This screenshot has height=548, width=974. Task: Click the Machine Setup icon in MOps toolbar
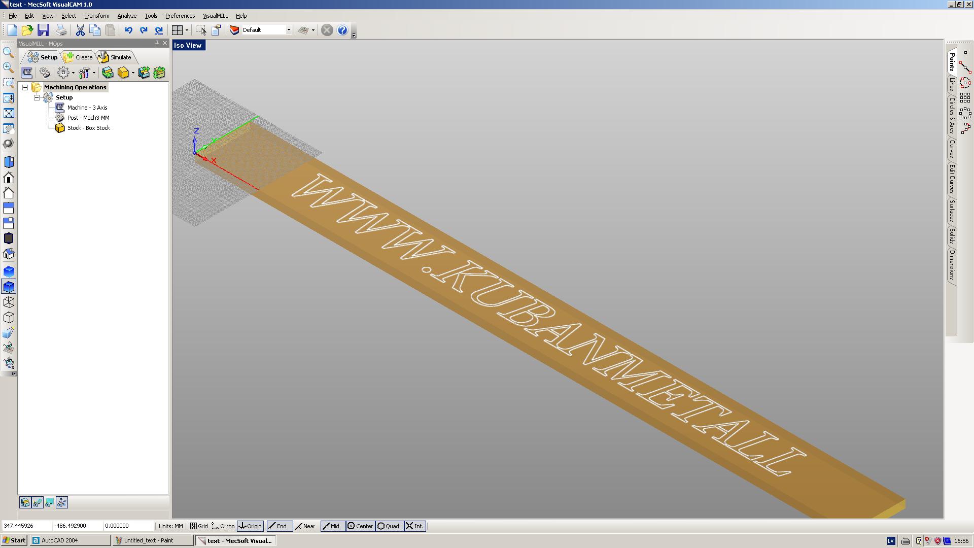[x=27, y=73]
